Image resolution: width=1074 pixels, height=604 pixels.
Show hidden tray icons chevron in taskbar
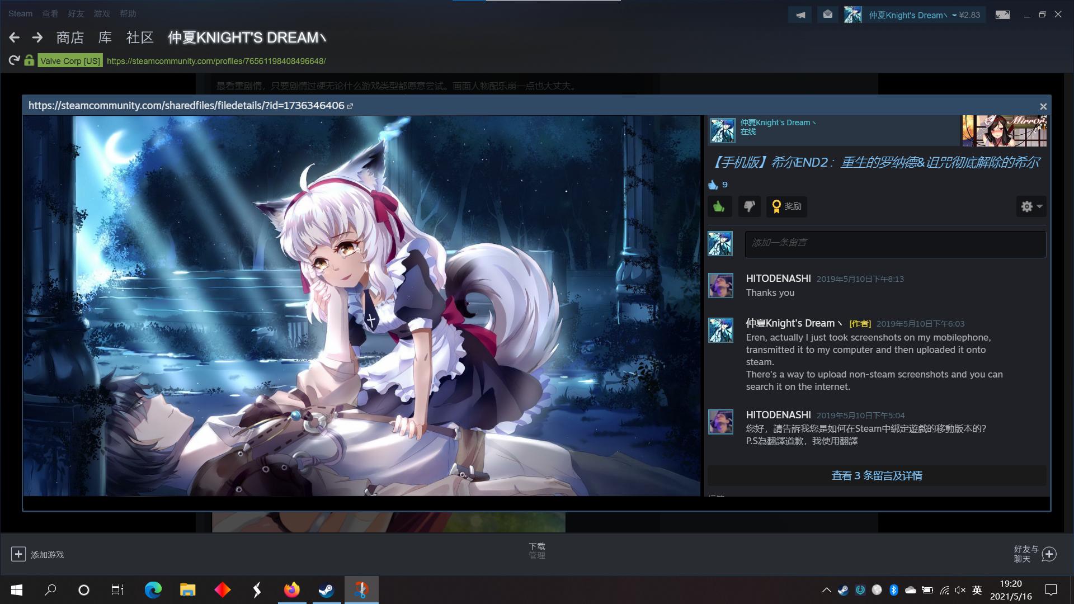(x=826, y=590)
